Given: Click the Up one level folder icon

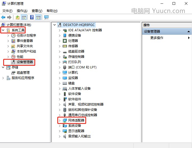Looking at the screenshot, I should click(18, 18).
